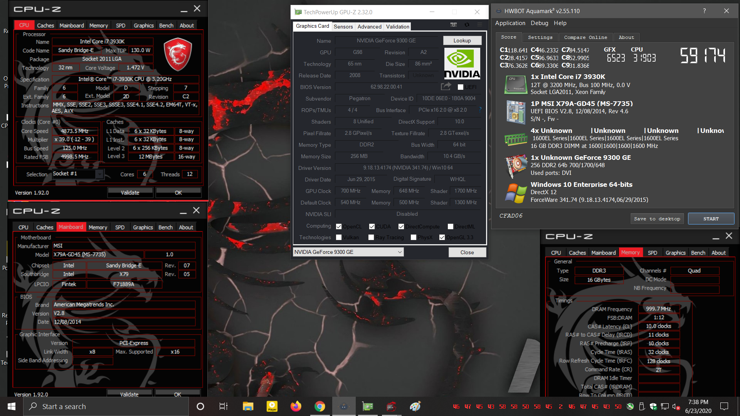Toggle the CUDA checkbox
Viewport: 740px width, 416px height.
tap(372, 226)
